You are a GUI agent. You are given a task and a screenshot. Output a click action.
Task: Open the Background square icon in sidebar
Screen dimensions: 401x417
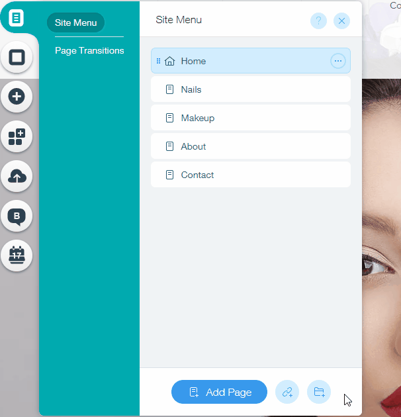tap(17, 57)
